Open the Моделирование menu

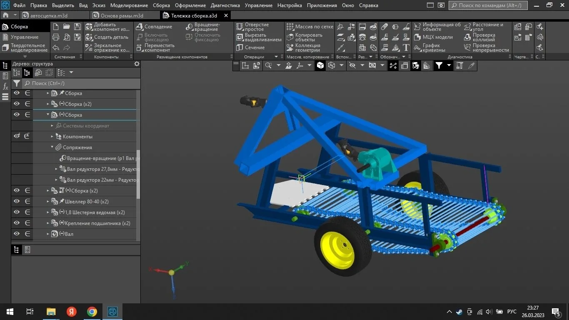pos(129,5)
